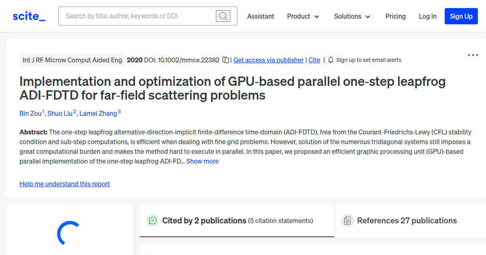The height and width of the screenshot is (255, 486).
Task: Click the references document icon
Action: (x=347, y=221)
